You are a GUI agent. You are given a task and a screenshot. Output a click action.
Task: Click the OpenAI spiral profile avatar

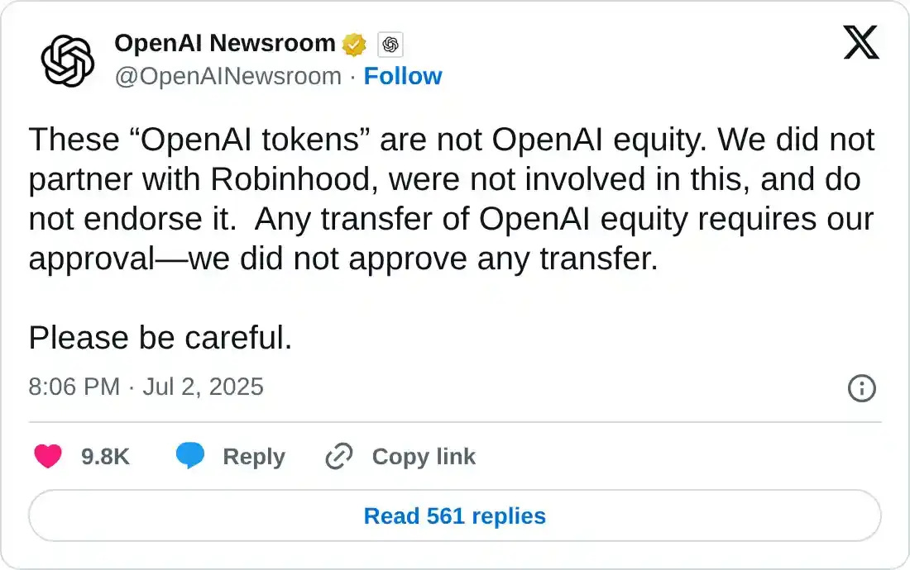click(68, 58)
